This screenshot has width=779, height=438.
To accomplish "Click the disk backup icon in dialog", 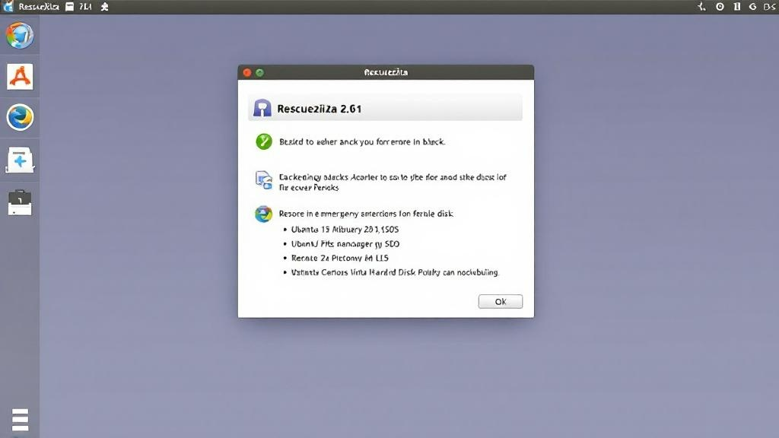I will pos(264,179).
